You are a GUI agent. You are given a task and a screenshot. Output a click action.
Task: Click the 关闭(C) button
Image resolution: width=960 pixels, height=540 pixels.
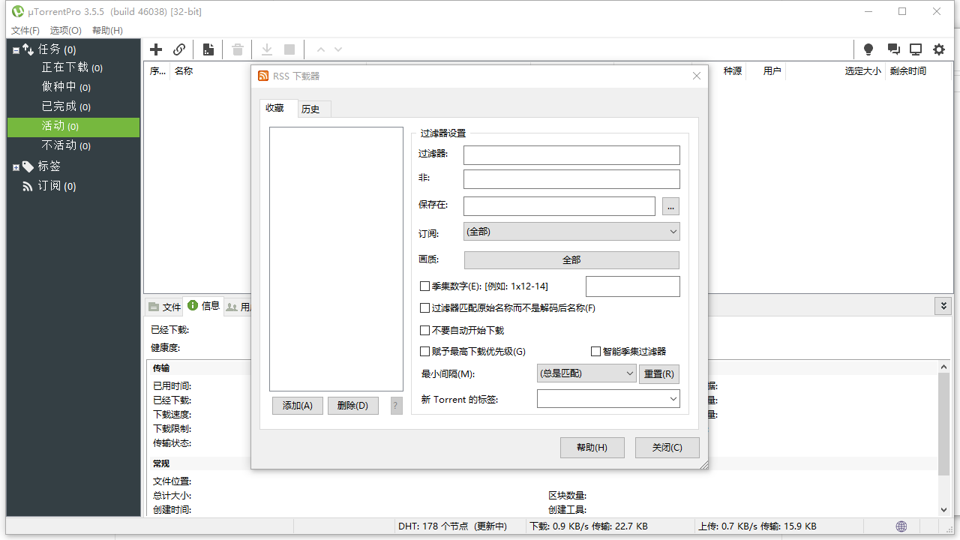667,448
